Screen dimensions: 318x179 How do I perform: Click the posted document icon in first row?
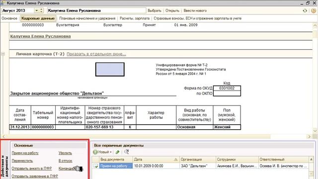tap(95, 166)
